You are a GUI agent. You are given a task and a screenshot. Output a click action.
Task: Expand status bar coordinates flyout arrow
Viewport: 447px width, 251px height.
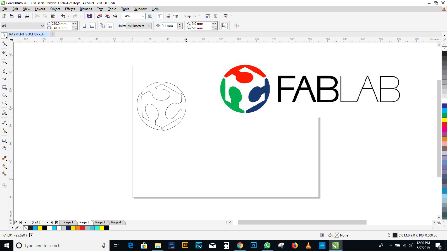[x=31, y=235]
